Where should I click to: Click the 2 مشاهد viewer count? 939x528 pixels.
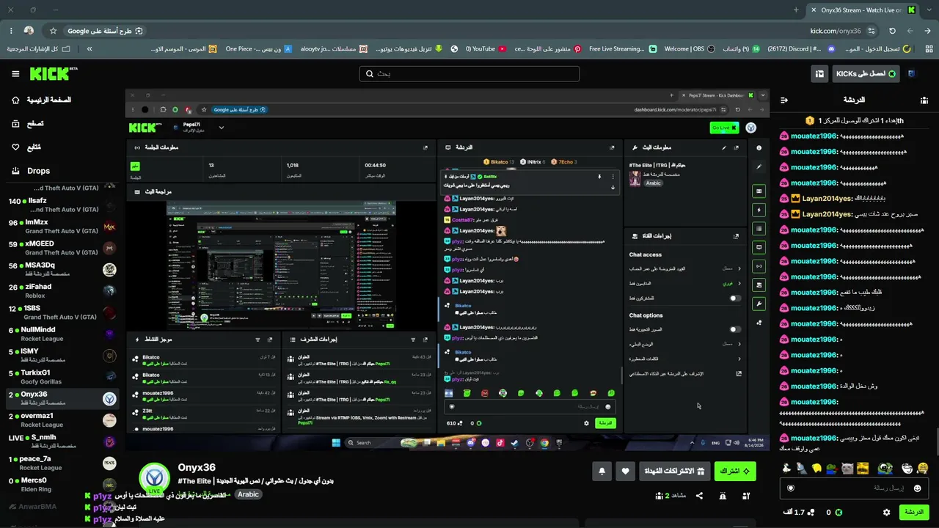point(670,496)
